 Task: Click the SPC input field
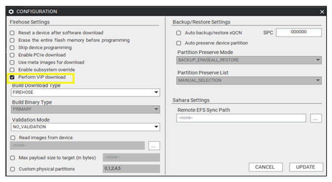(299, 33)
